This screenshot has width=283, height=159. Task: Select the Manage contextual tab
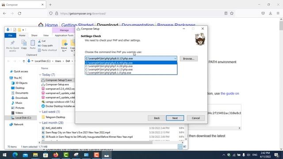pos(64,30)
